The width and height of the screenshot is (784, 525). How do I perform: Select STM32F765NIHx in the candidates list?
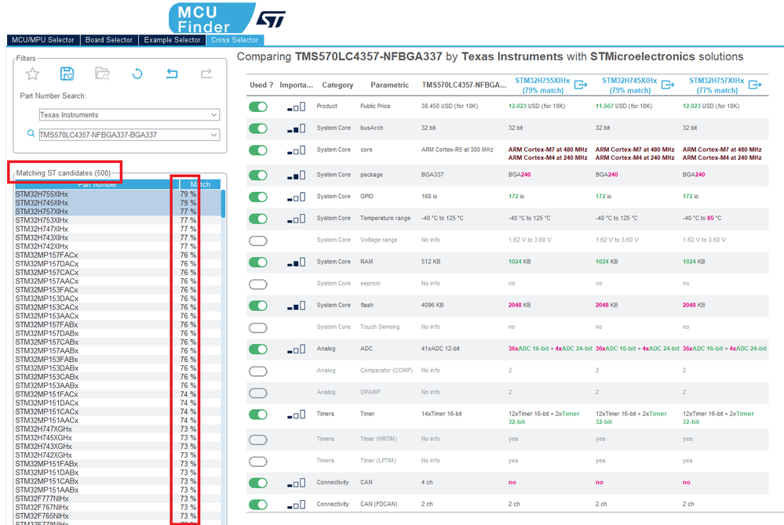[118, 516]
